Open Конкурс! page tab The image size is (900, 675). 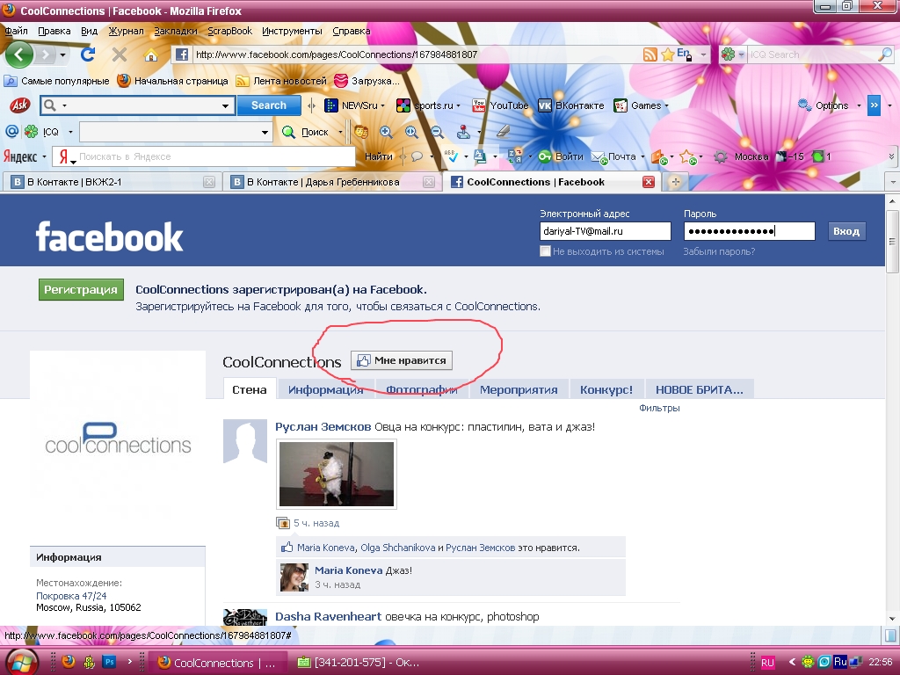click(606, 389)
